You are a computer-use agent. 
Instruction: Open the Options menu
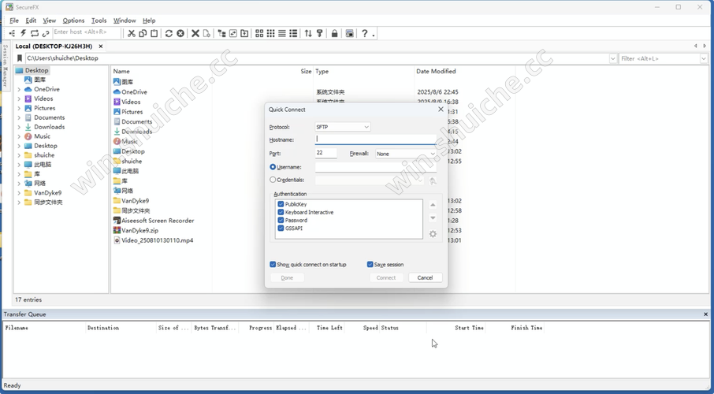click(x=73, y=20)
